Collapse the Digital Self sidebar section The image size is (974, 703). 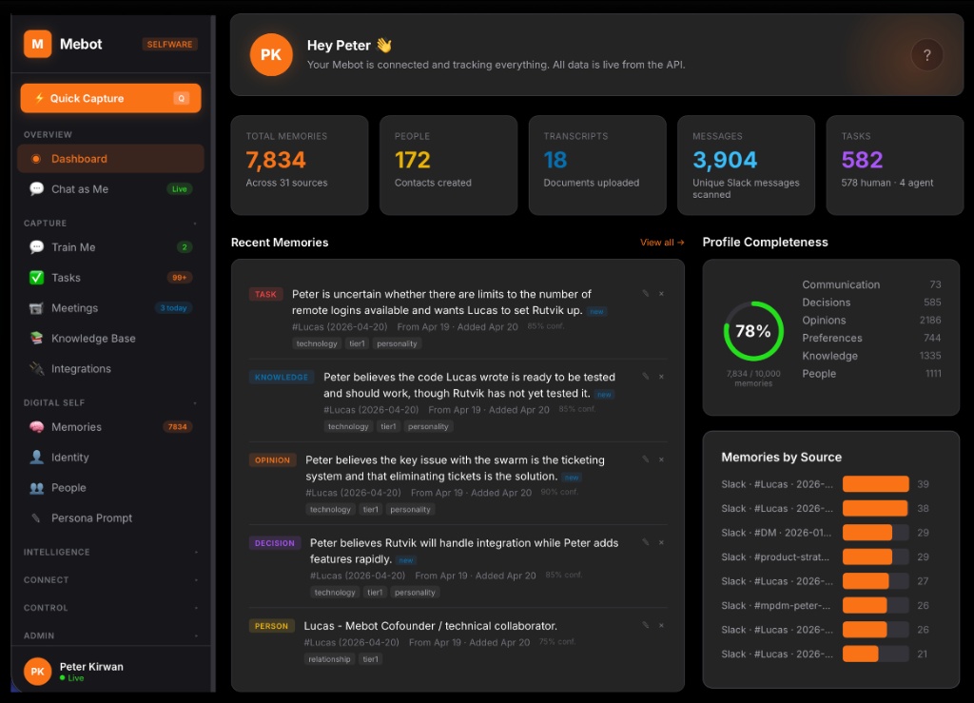(x=195, y=403)
